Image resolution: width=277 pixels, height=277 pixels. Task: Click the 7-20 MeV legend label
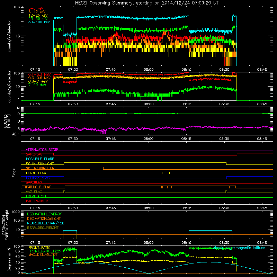pyautogui.click(x=37, y=85)
